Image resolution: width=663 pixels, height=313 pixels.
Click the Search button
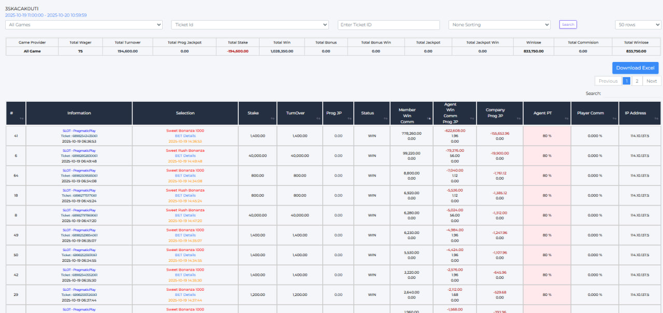(x=568, y=24)
